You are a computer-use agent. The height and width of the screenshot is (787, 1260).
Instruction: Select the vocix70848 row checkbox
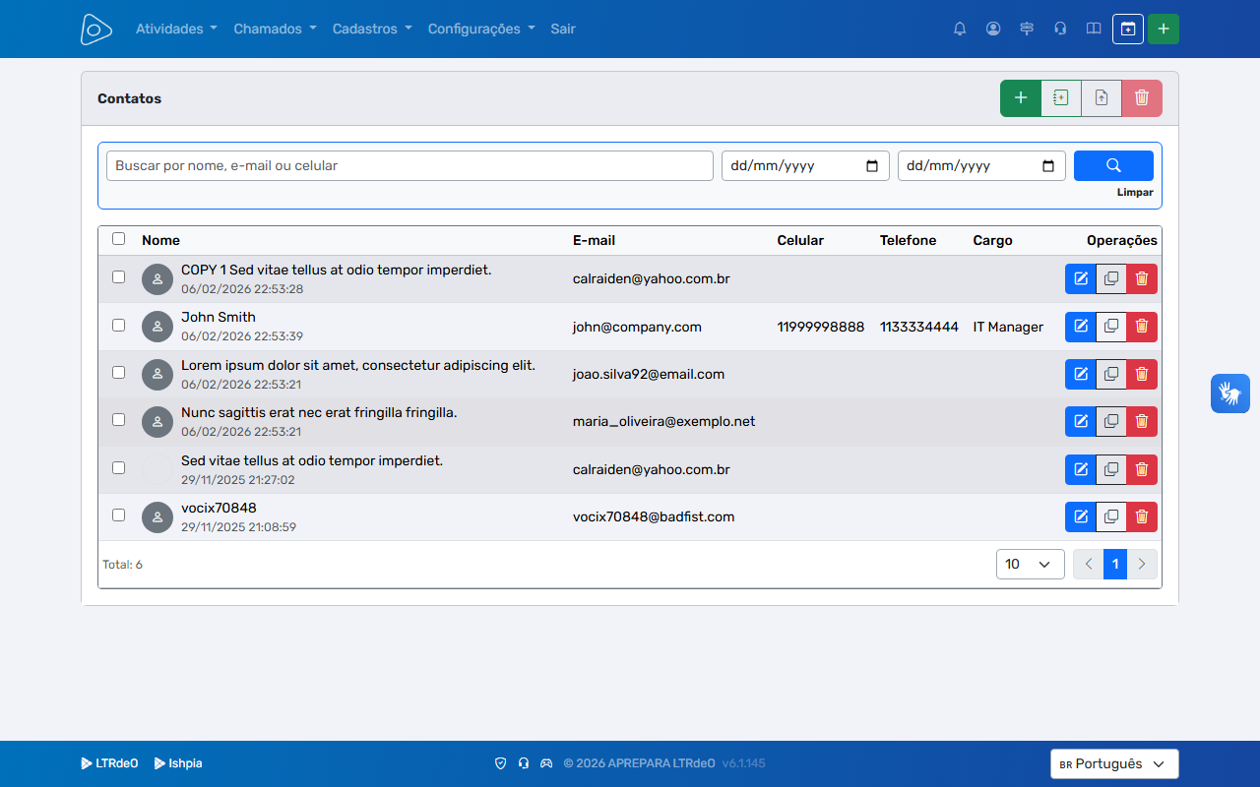coord(119,515)
